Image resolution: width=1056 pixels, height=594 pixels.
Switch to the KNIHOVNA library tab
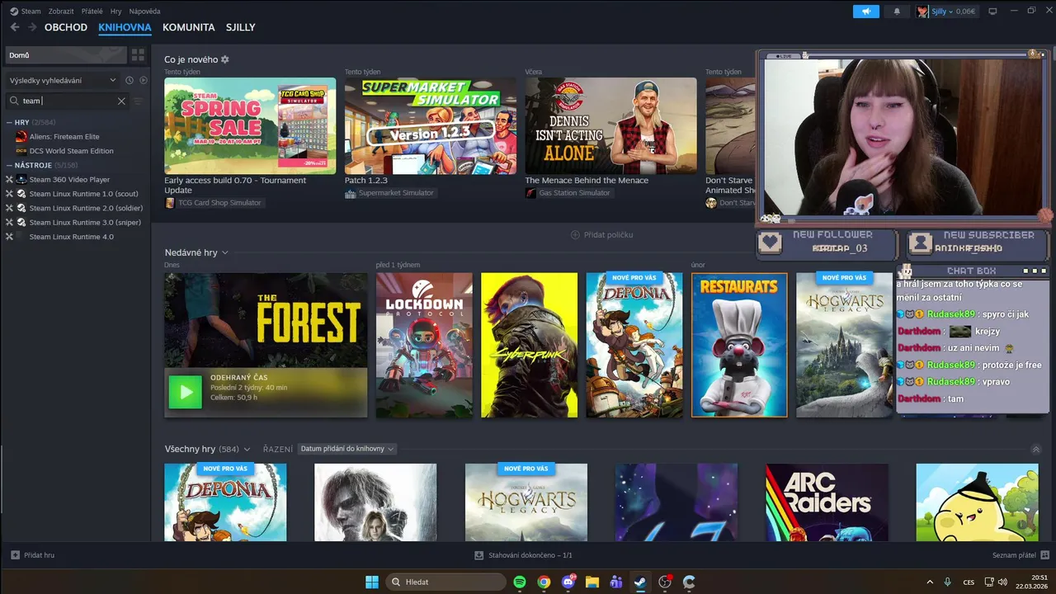pyautogui.click(x=125, y=27)
